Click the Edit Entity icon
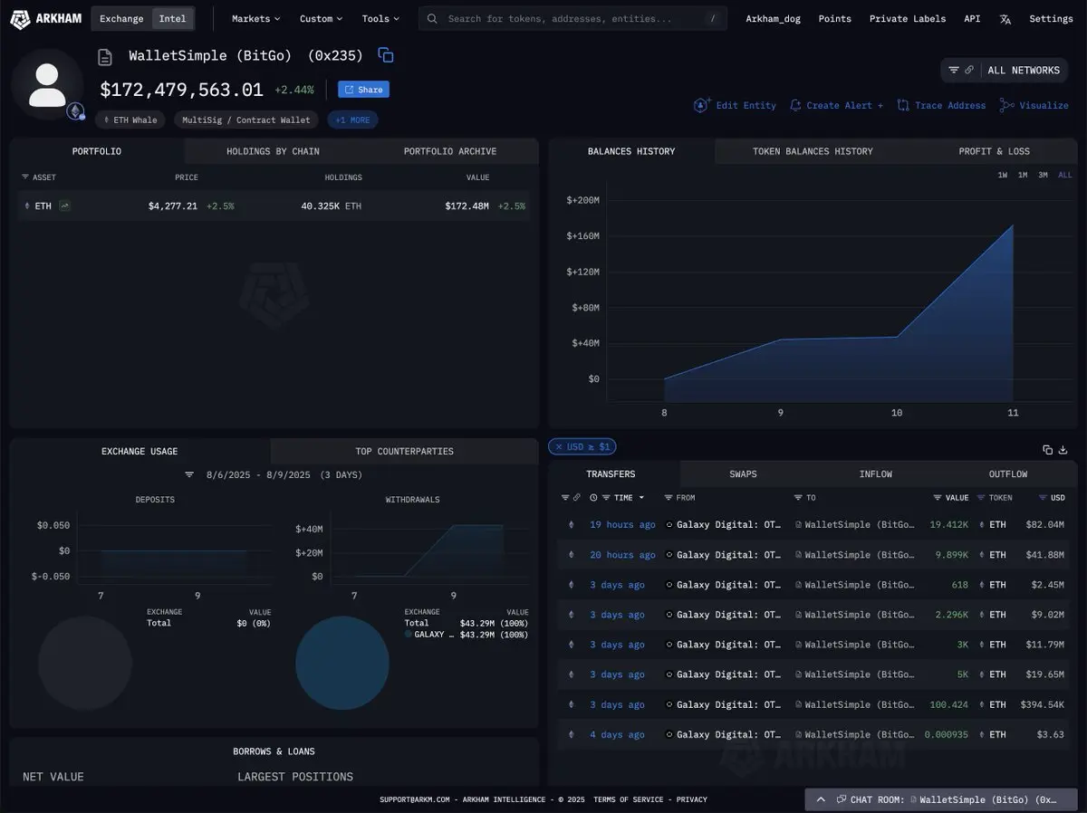This screenshot has width=1087, height=813. pos(702,106)
